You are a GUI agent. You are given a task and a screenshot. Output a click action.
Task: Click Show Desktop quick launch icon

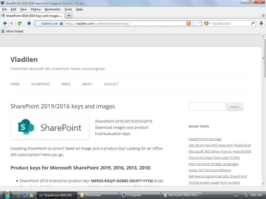point(25,195)
